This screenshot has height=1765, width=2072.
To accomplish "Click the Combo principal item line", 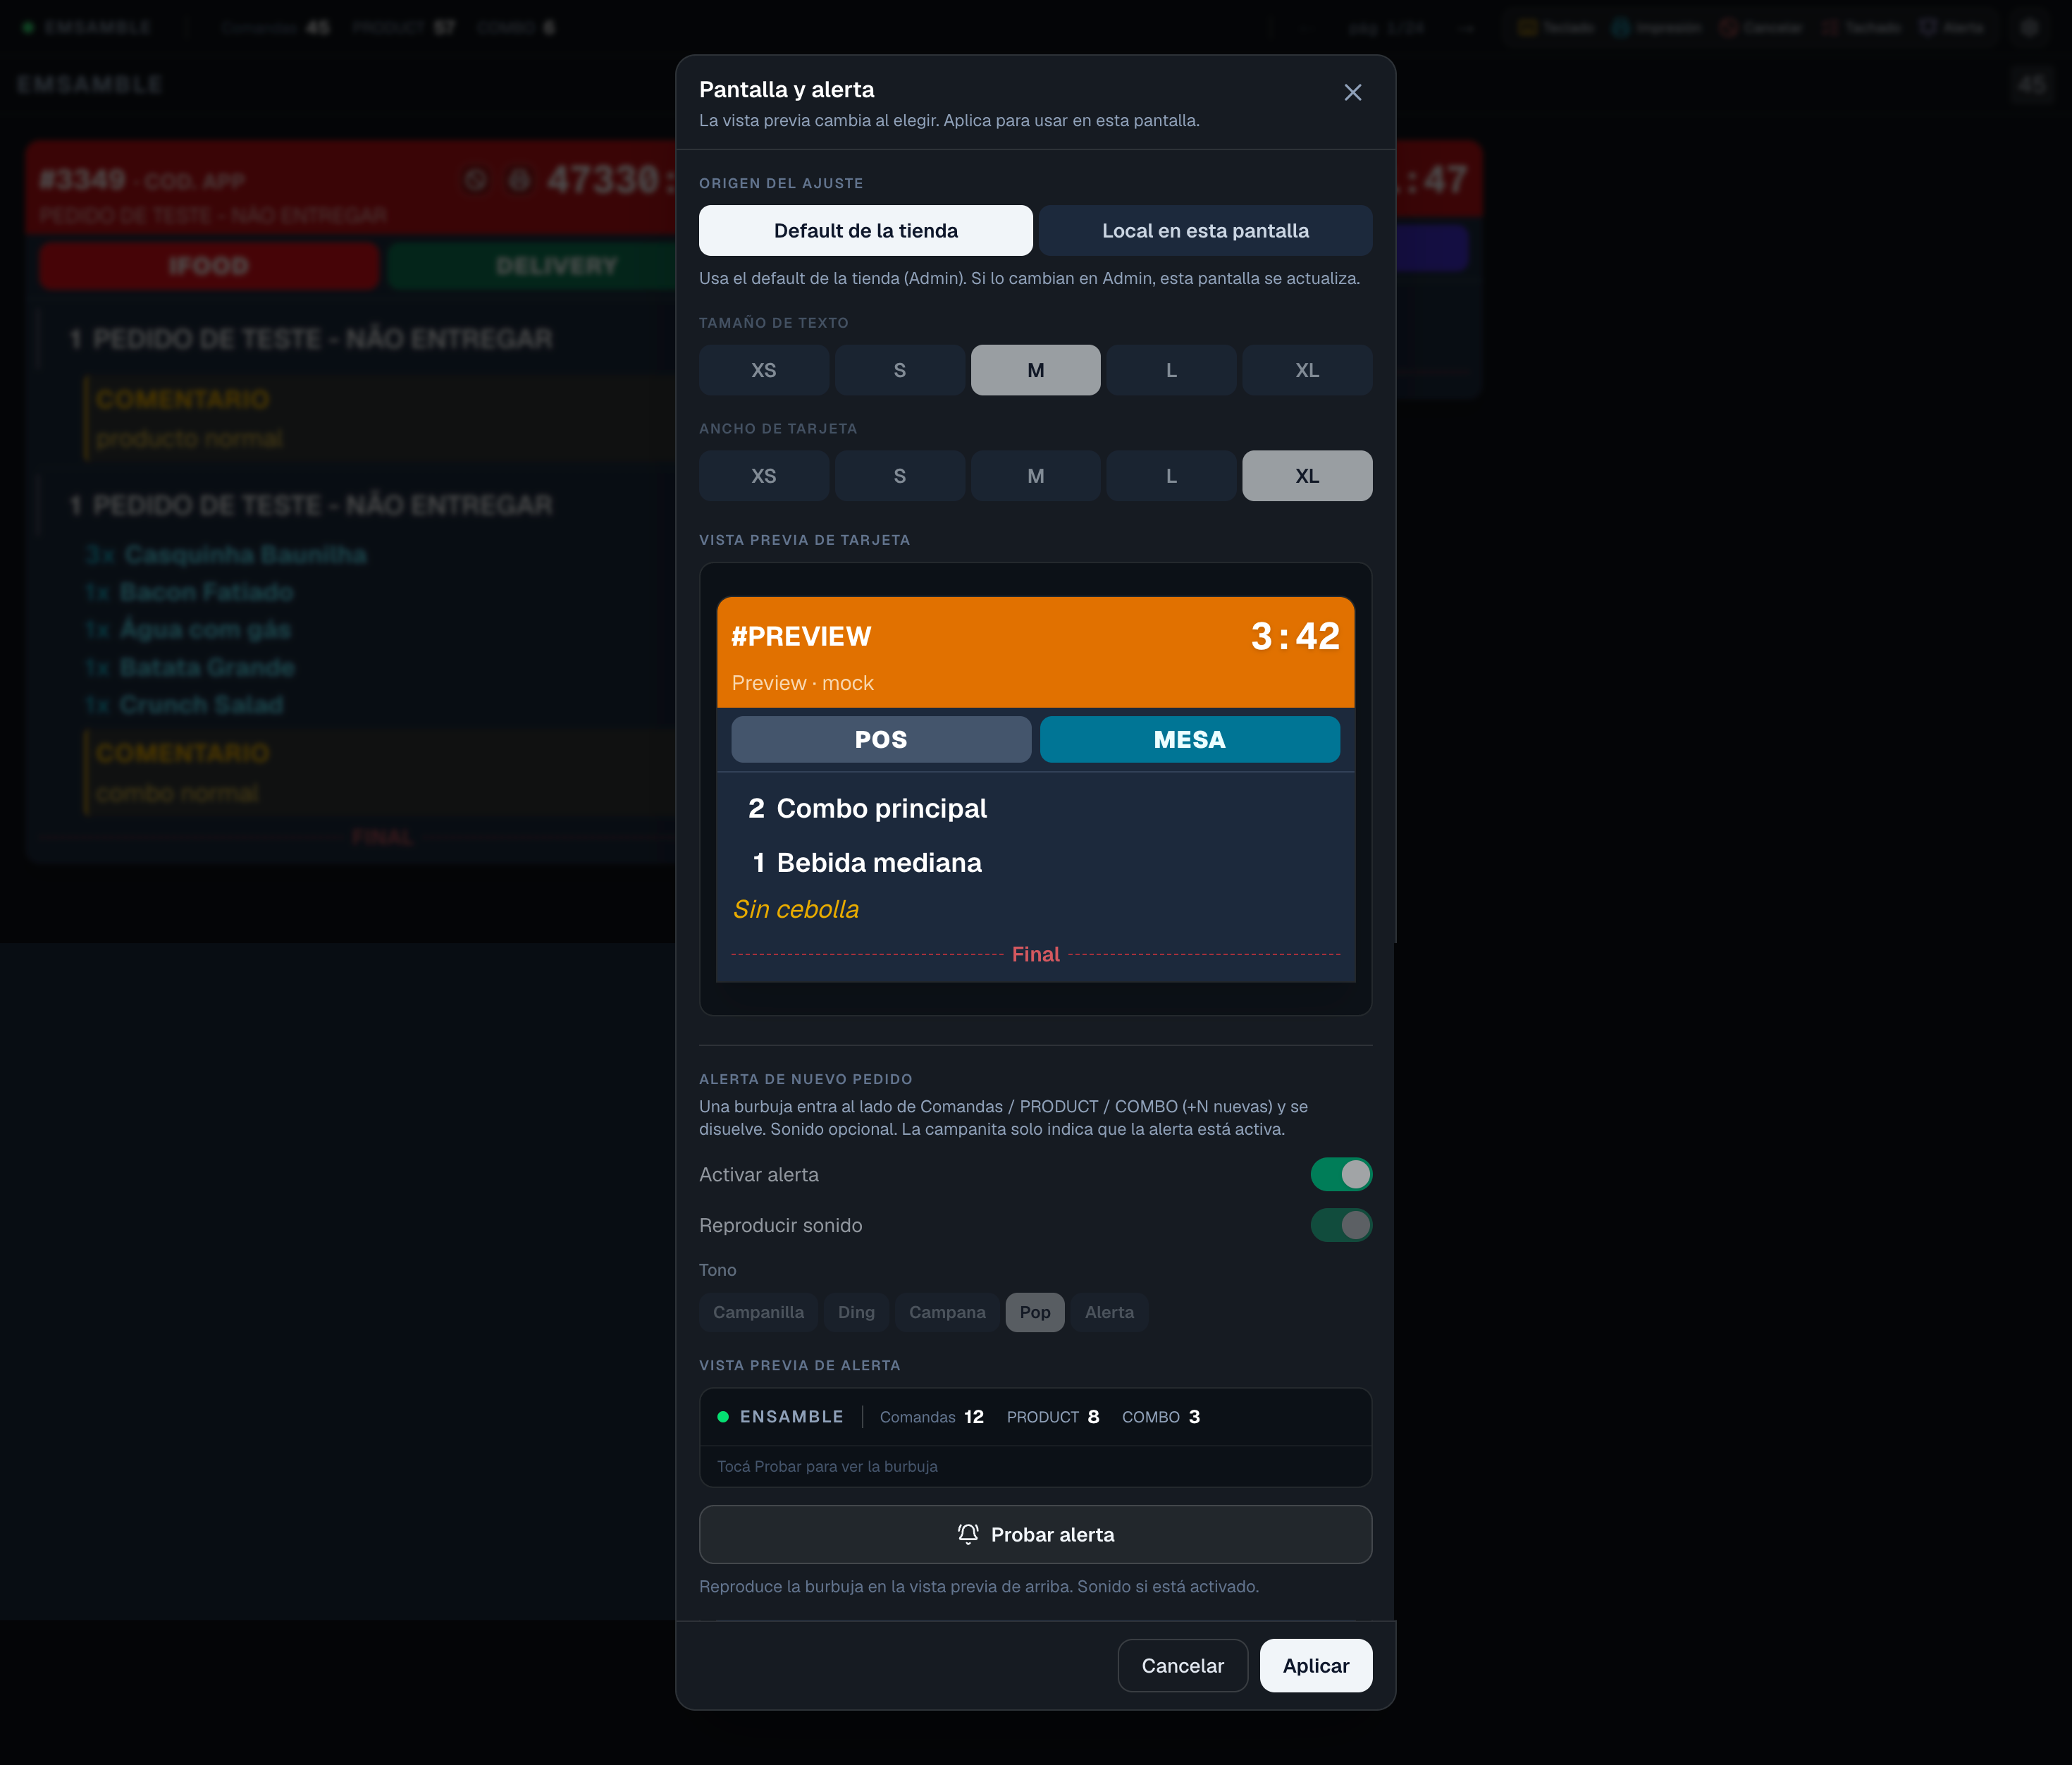I will point(867,808).
